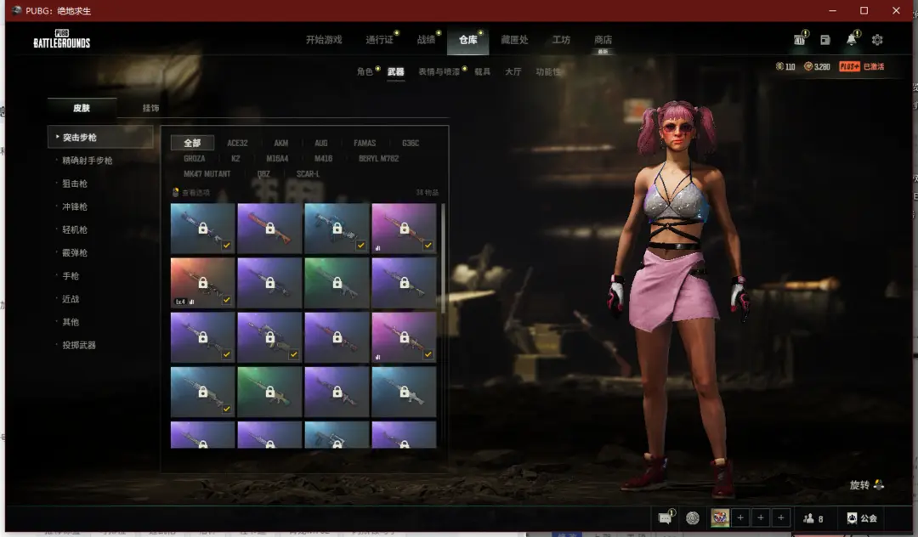This screenshot has height=537, width=918.
Task: Select the 投掷武器 category
Action: [79, 345]
